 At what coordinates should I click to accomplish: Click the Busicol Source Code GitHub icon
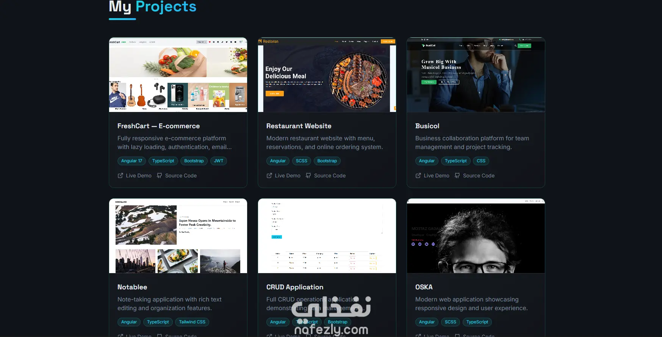coord(457,175)
